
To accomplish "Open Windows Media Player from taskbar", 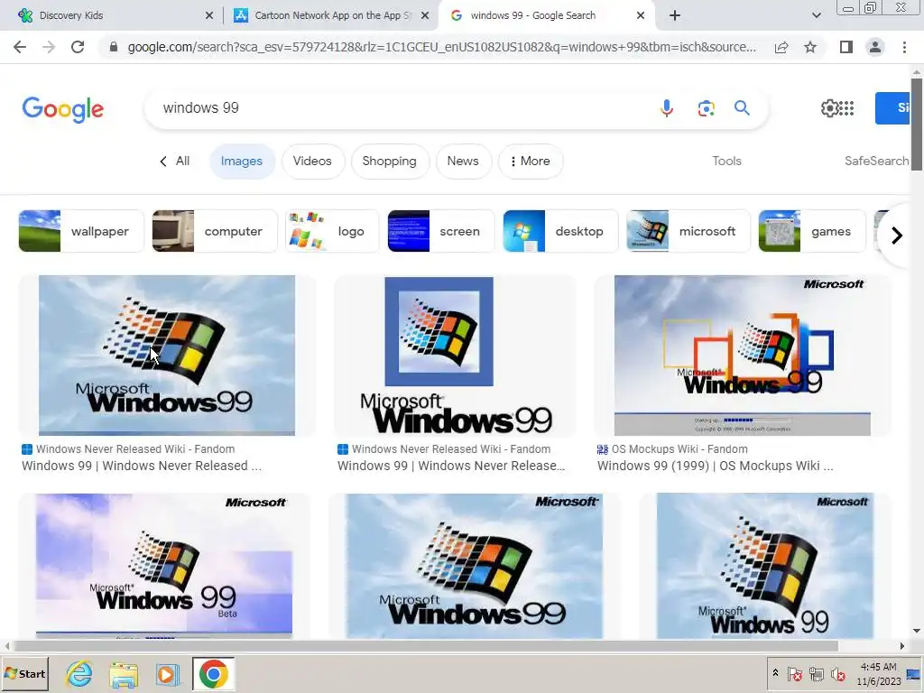I will point(167,674).
